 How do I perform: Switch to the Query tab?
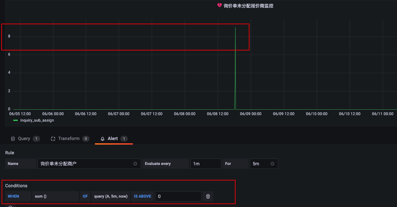(25, 138)
